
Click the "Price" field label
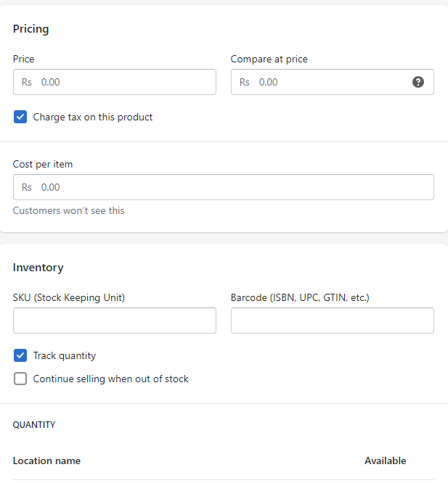[24, 59]
